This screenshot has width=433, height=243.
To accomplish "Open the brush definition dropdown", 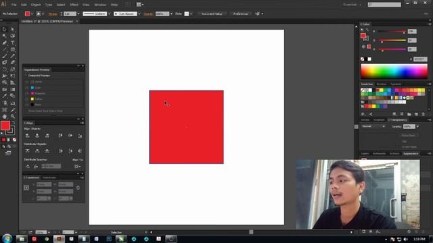I will (139, 13).
